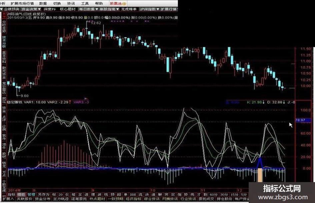Click the 股票池 button in menu bar

pyautogui.click(x=118, y=3)
